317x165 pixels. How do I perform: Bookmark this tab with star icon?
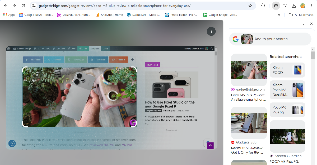tap(250, 6)
